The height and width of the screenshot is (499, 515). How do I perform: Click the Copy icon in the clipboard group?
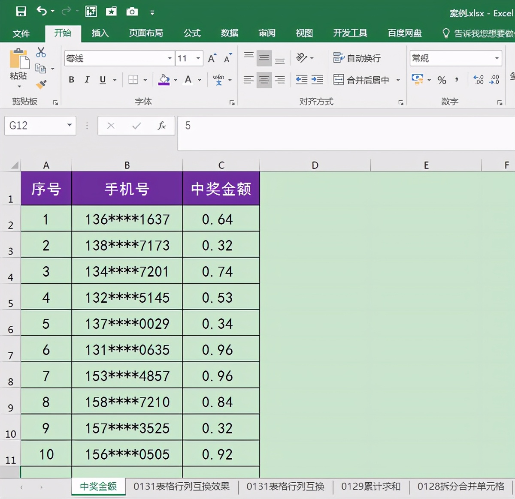click(40, 68)
